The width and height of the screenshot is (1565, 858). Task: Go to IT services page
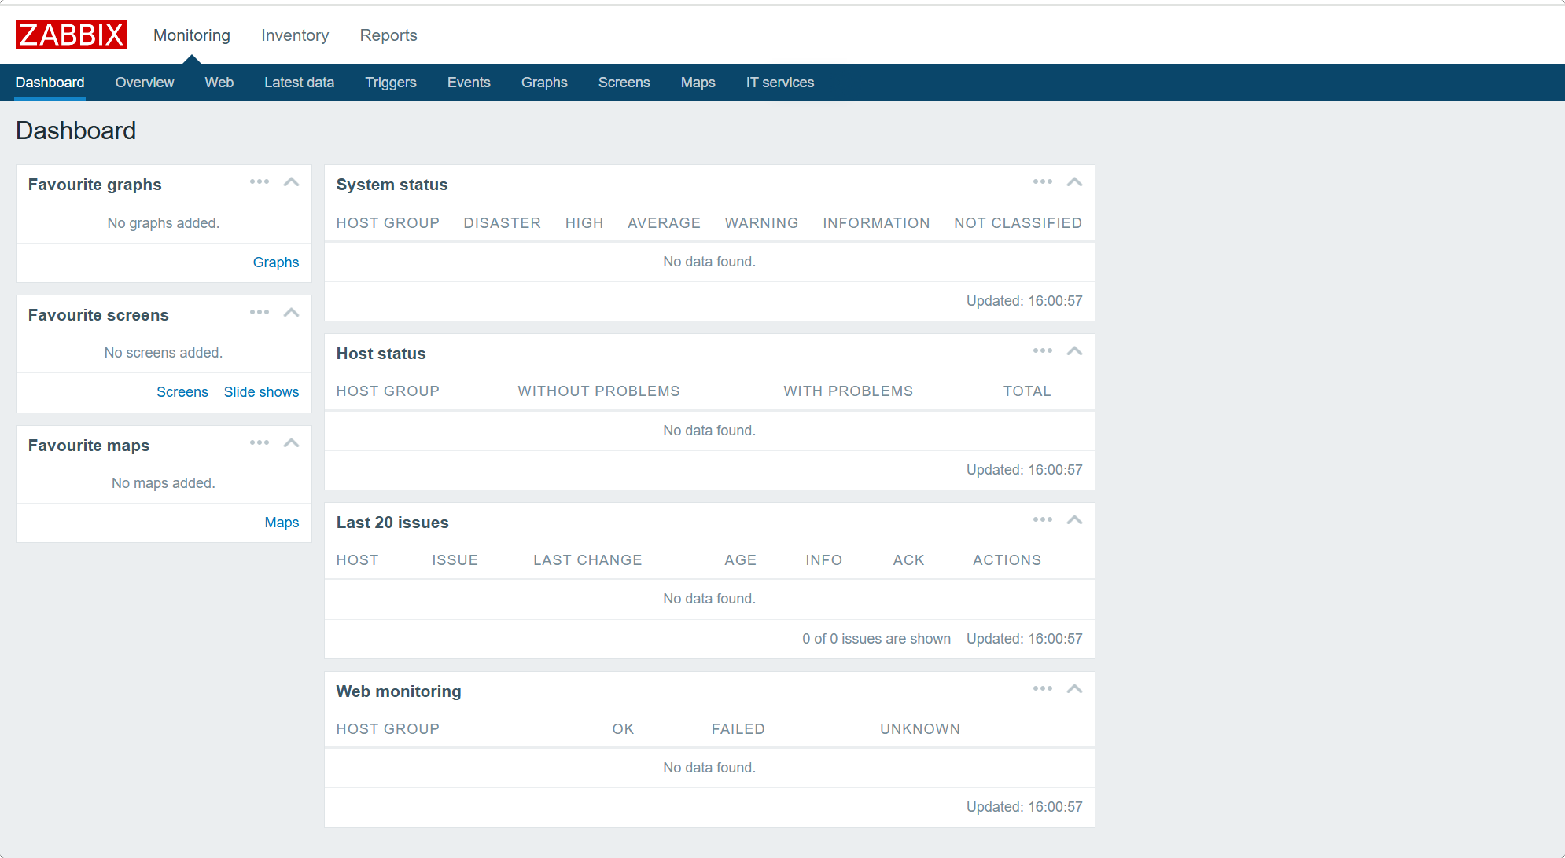(779, 82)
